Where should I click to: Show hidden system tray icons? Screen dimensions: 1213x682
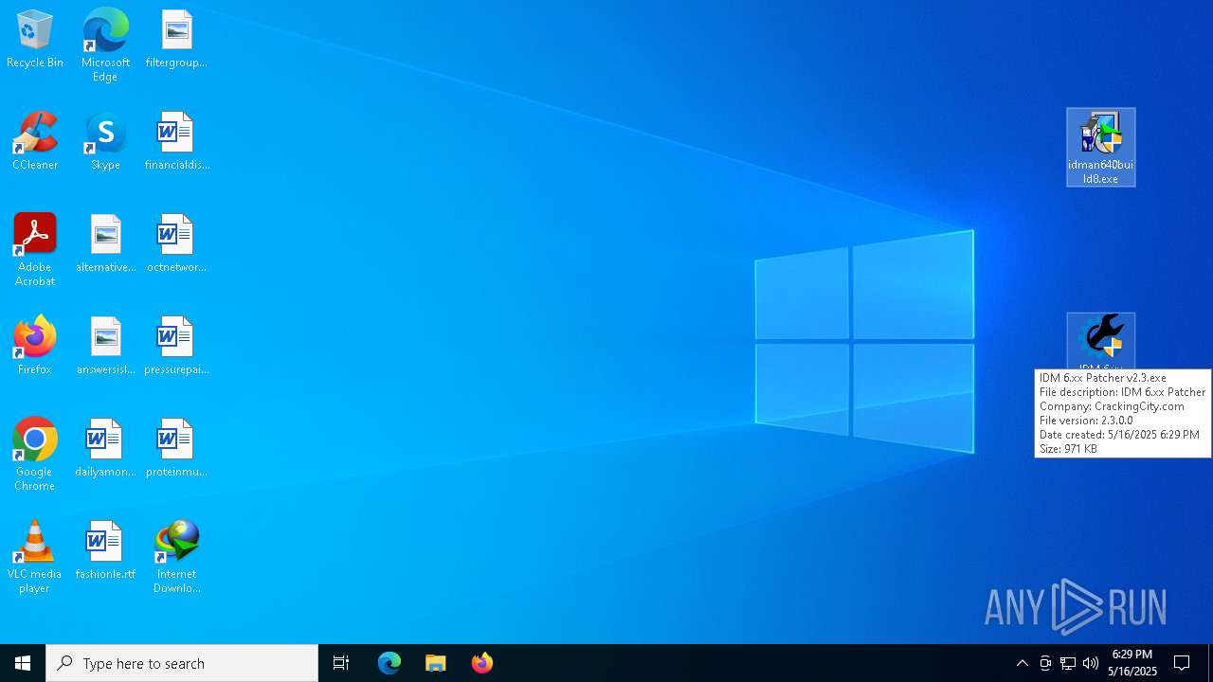1022,663
